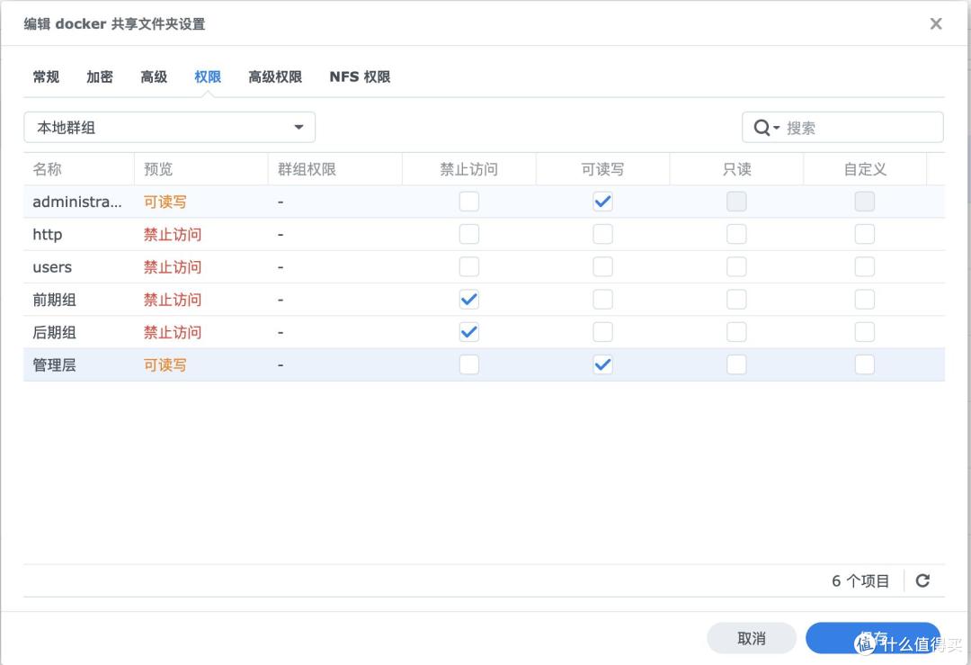Click the 可读写 preview for administrators
This screenshot has height=665, width=971.
pyautogui.click(x=165, y=202)
